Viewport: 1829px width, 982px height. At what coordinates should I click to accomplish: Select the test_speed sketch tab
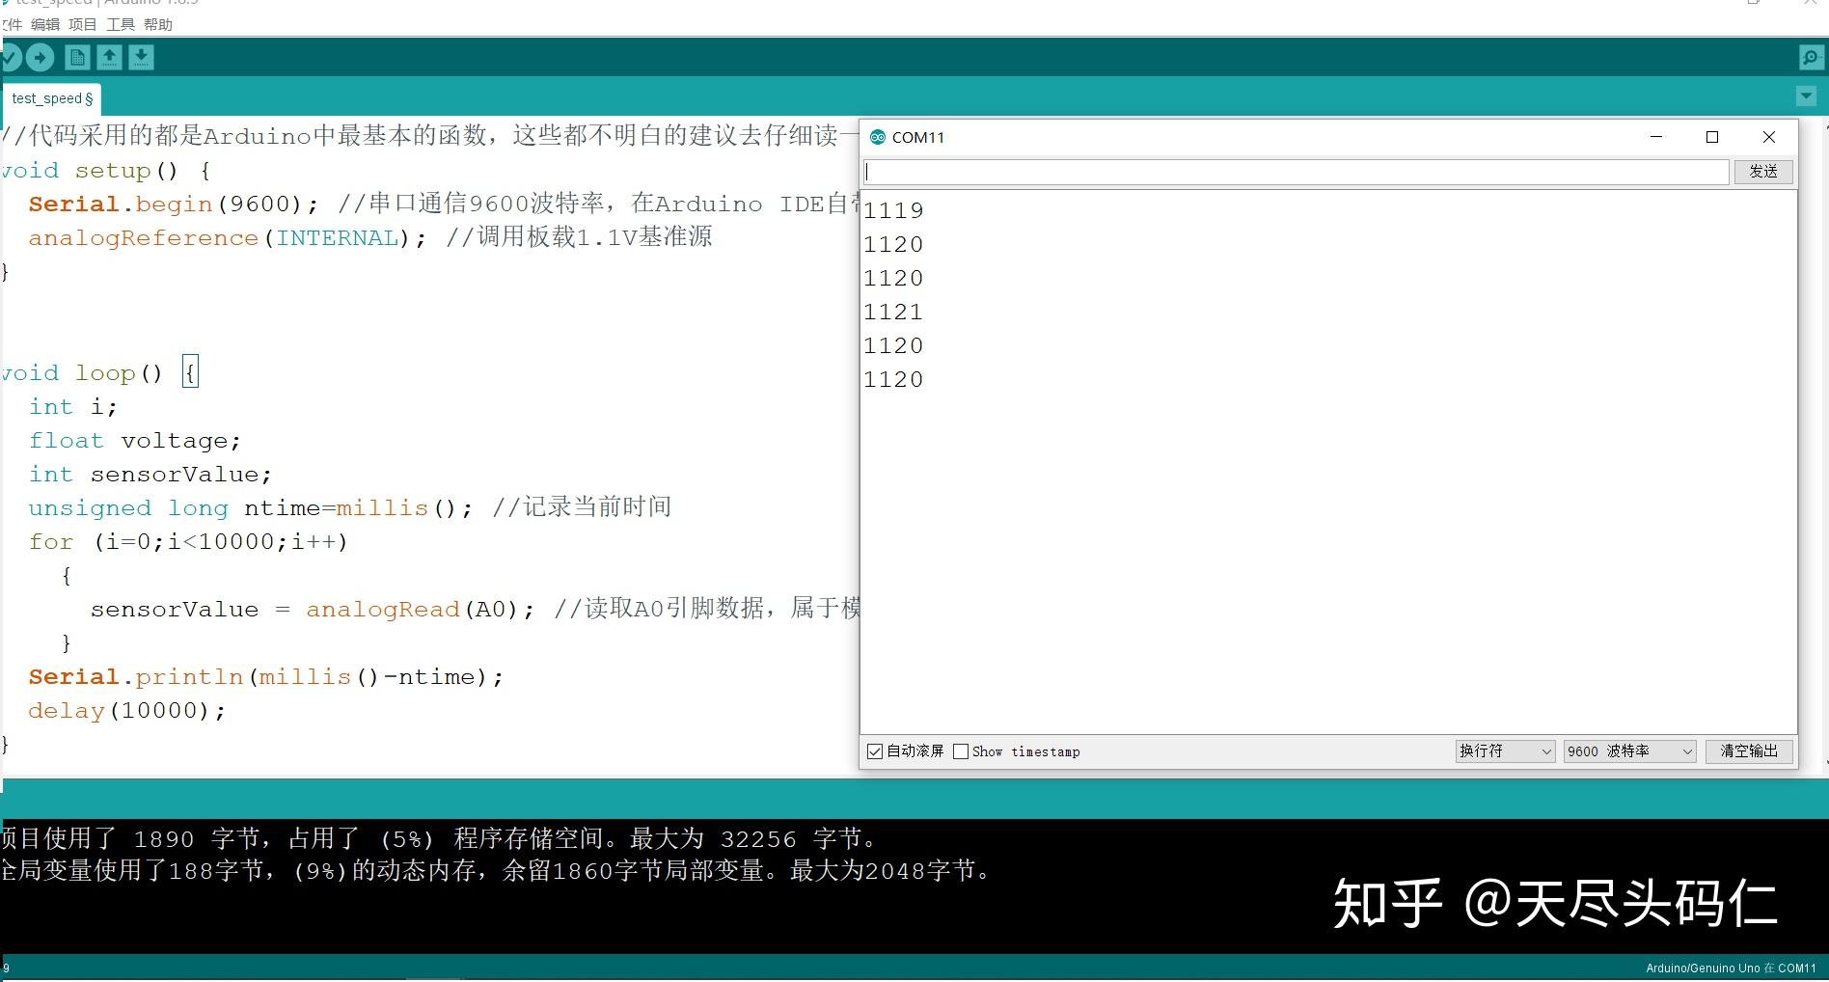pyautogui.click(x=52, y=98)
